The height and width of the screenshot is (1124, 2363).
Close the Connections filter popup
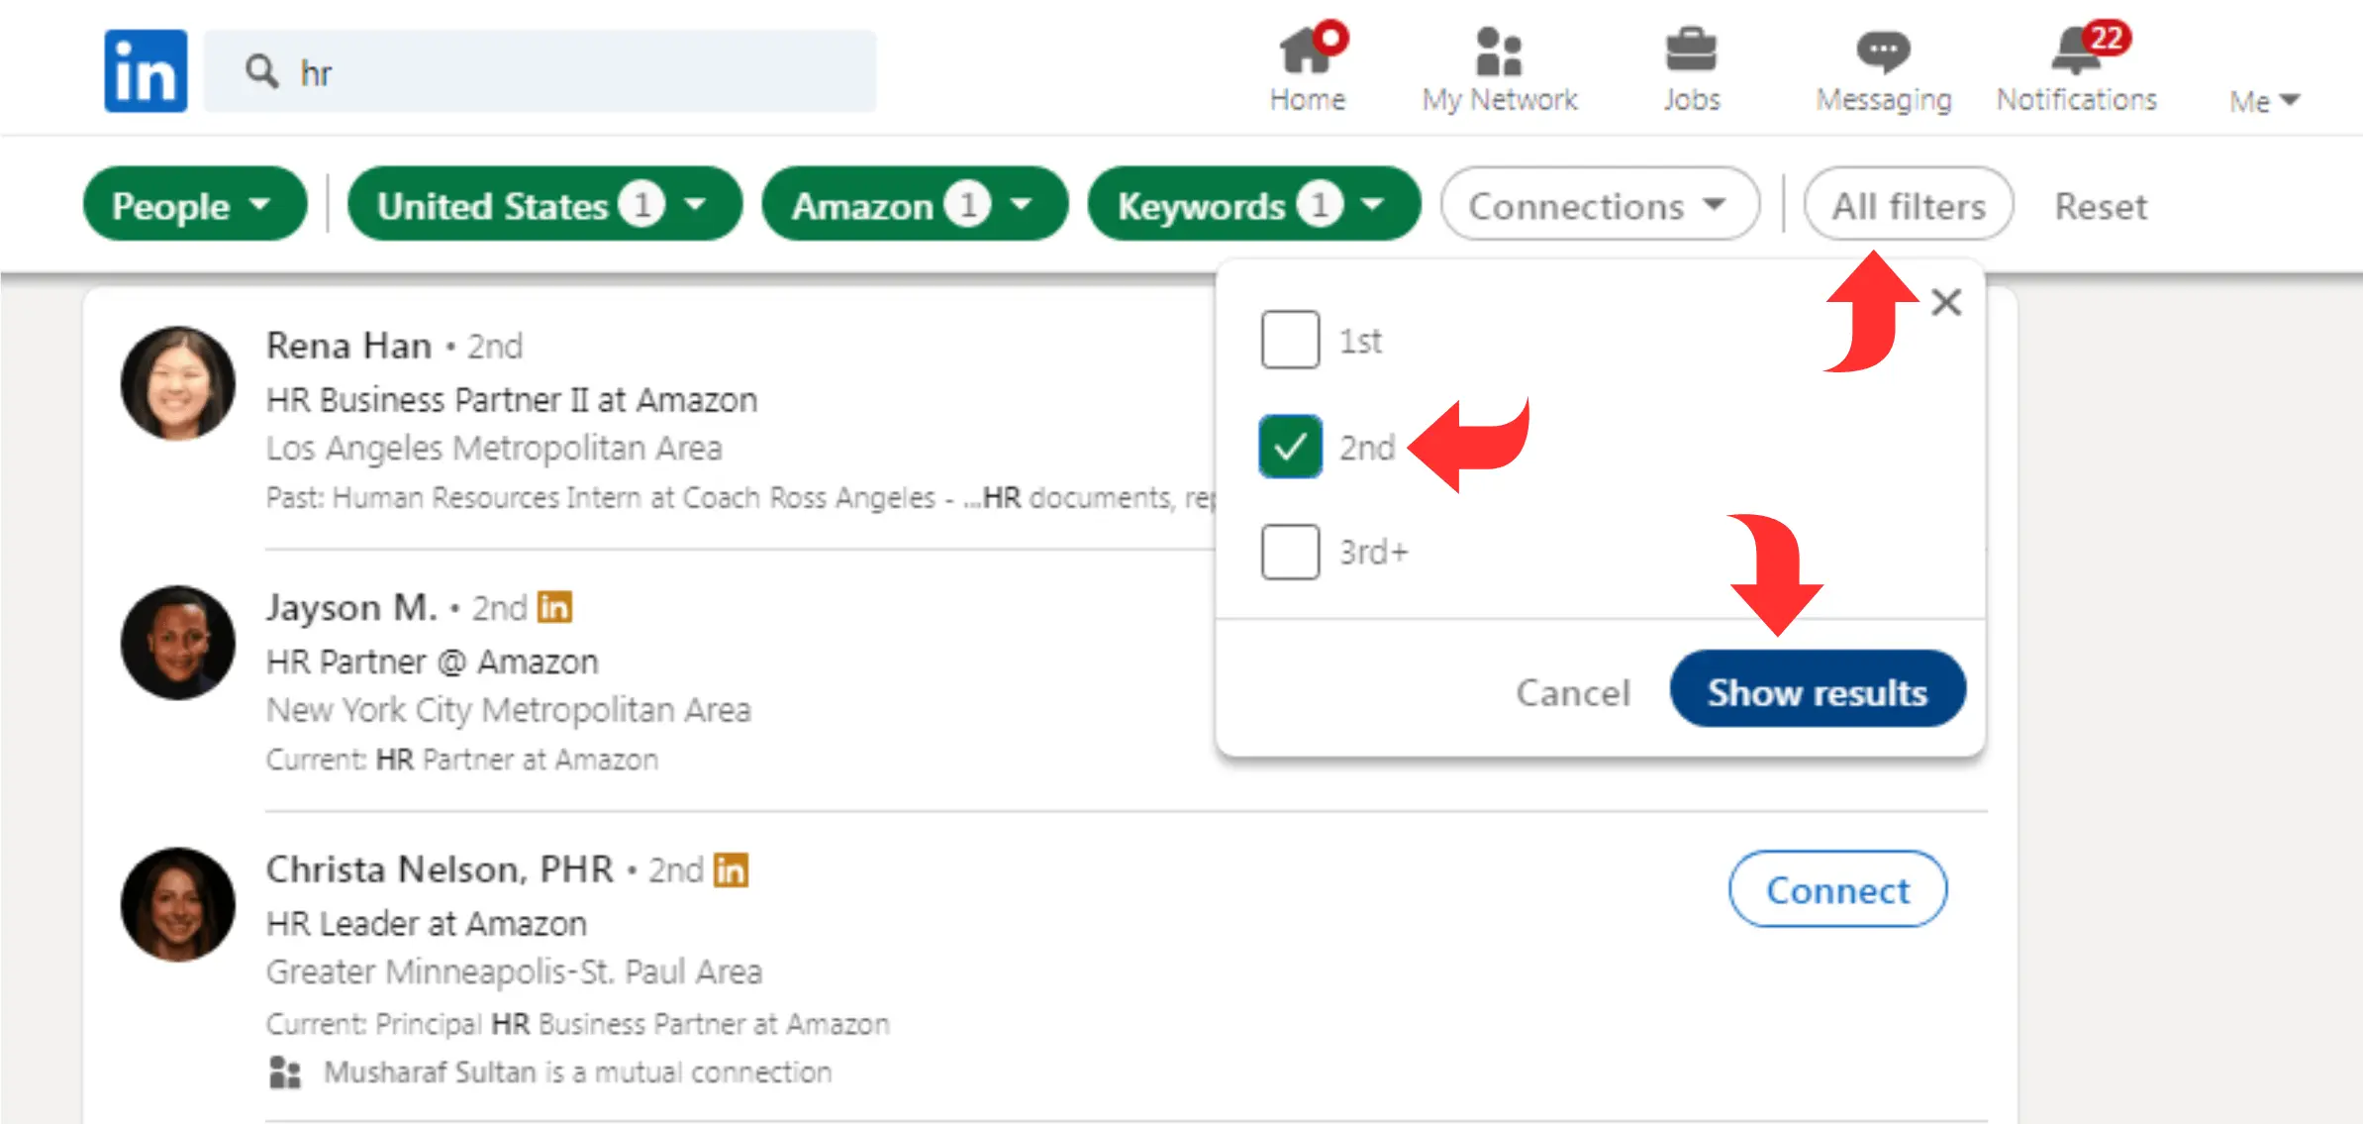1946,302
